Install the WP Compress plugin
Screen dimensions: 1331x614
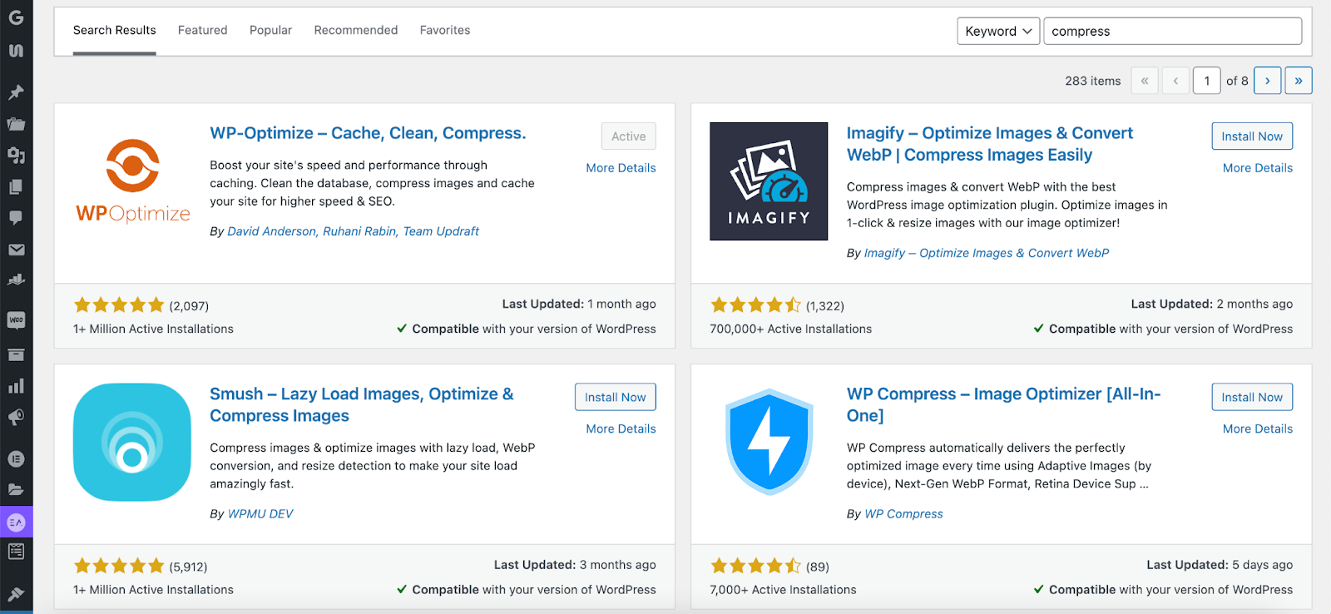(x=1252, y=397)
